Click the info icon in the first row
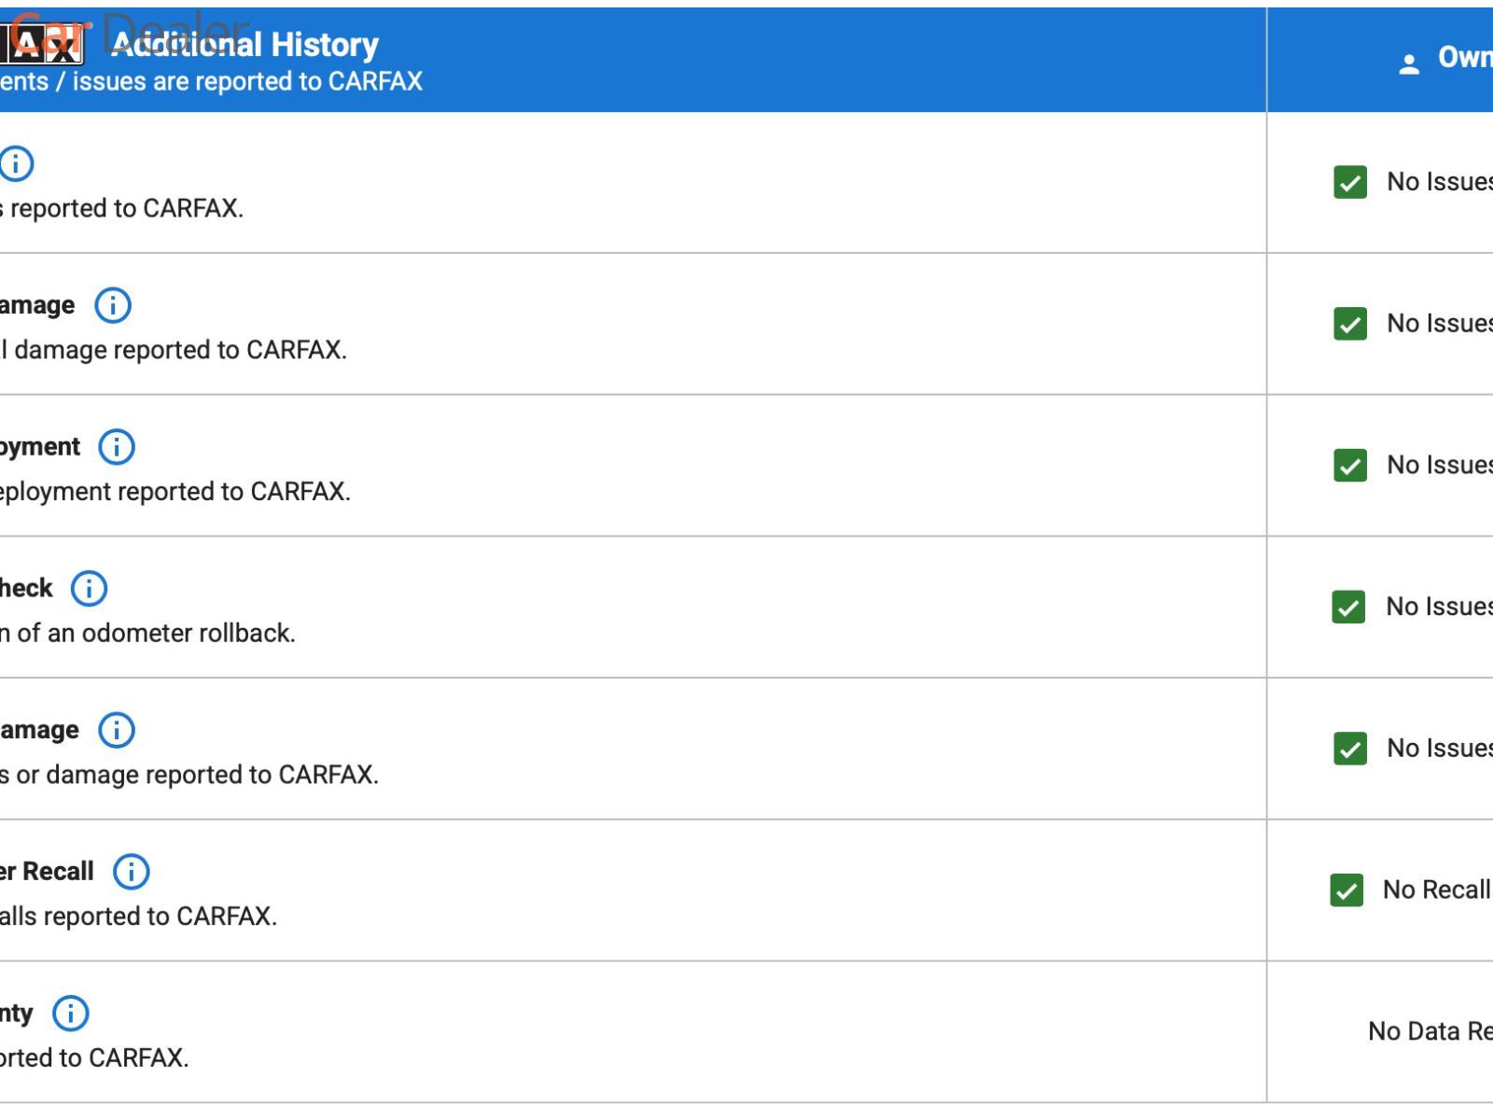This screenshot has width=1493, height=1120. tap(16, 163)
